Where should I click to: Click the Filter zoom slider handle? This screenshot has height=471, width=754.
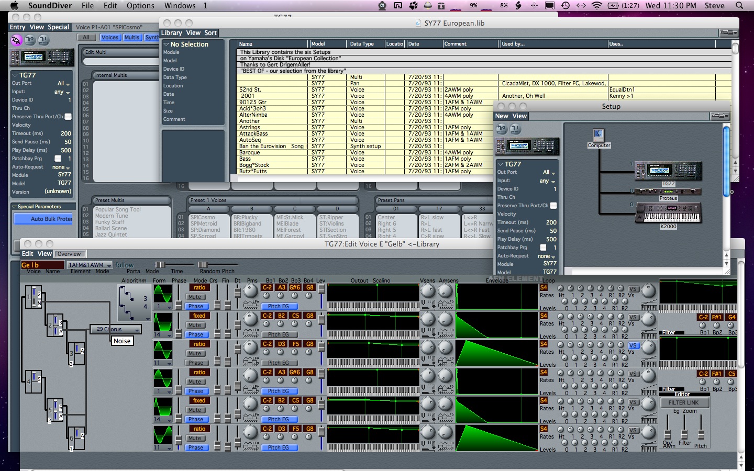click(x=684, y=435)
